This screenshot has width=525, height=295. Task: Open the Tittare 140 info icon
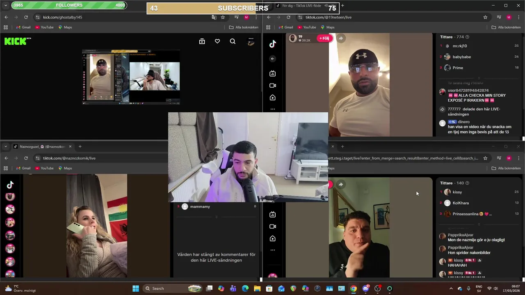tap(467, 183)
